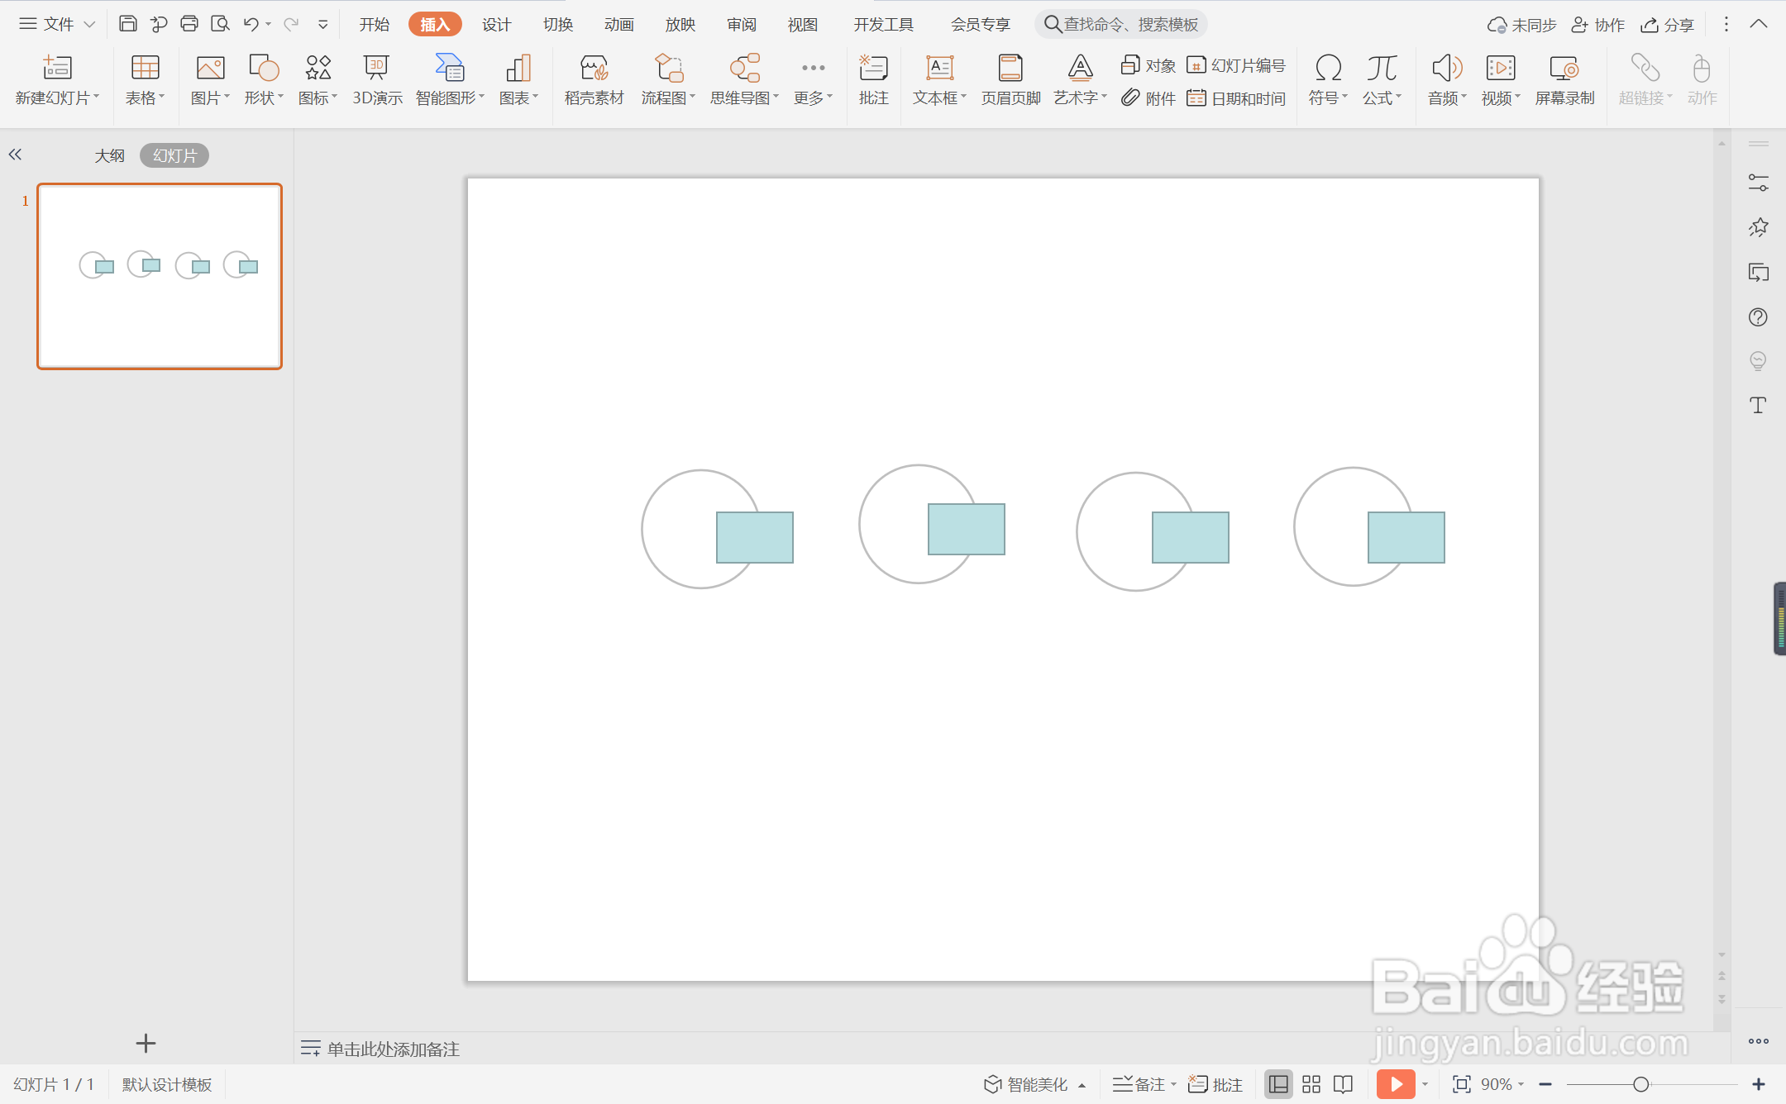Open the Design (设计) tab
Viewport: 1786px width, 1104px height.
point(496,24)
